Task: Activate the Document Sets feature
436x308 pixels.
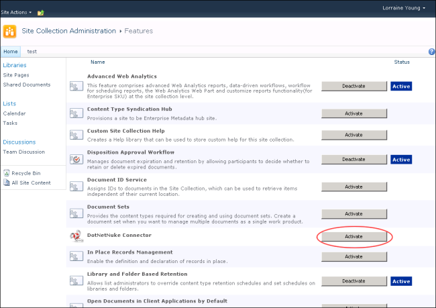Action: [x=354, y=213]
